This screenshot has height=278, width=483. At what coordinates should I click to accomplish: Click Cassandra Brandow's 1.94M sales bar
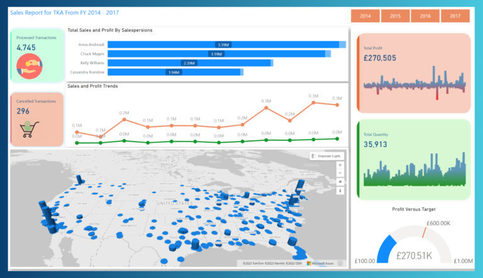point(173,72)
